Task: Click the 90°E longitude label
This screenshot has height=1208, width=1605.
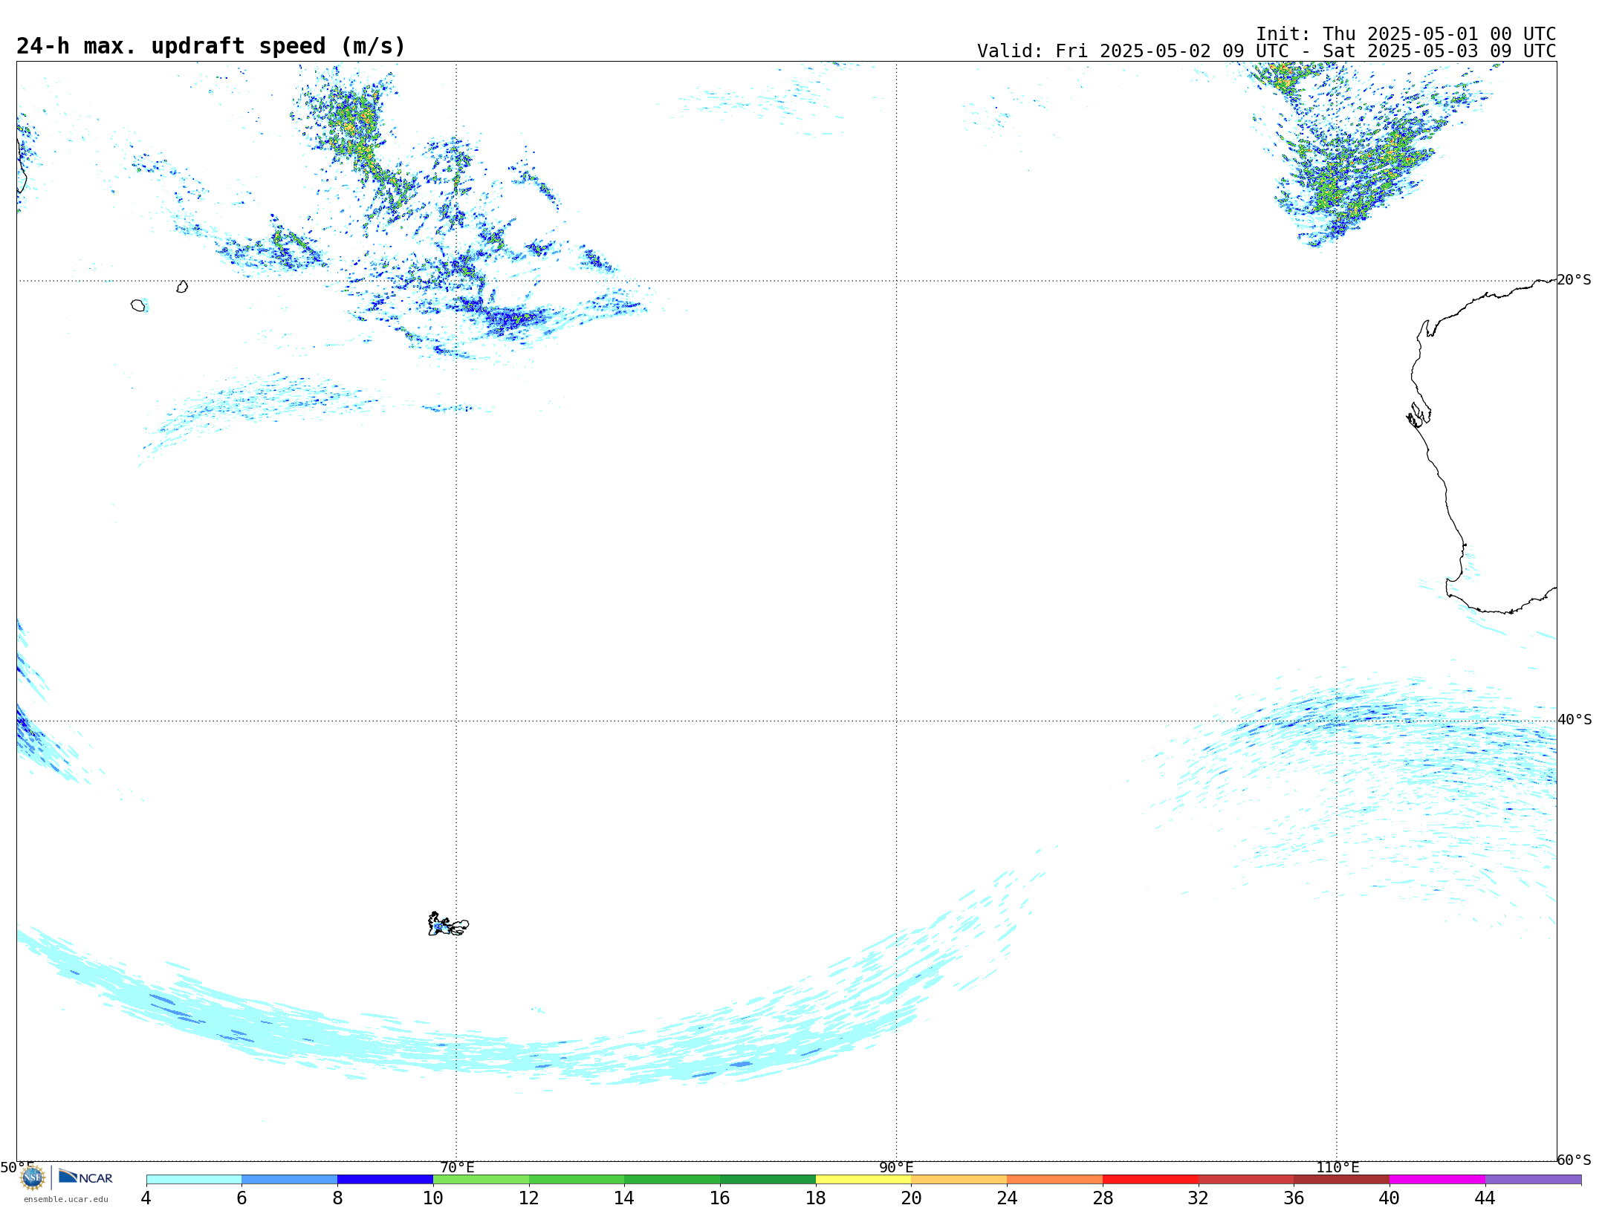Action: tap(896, 1167)
